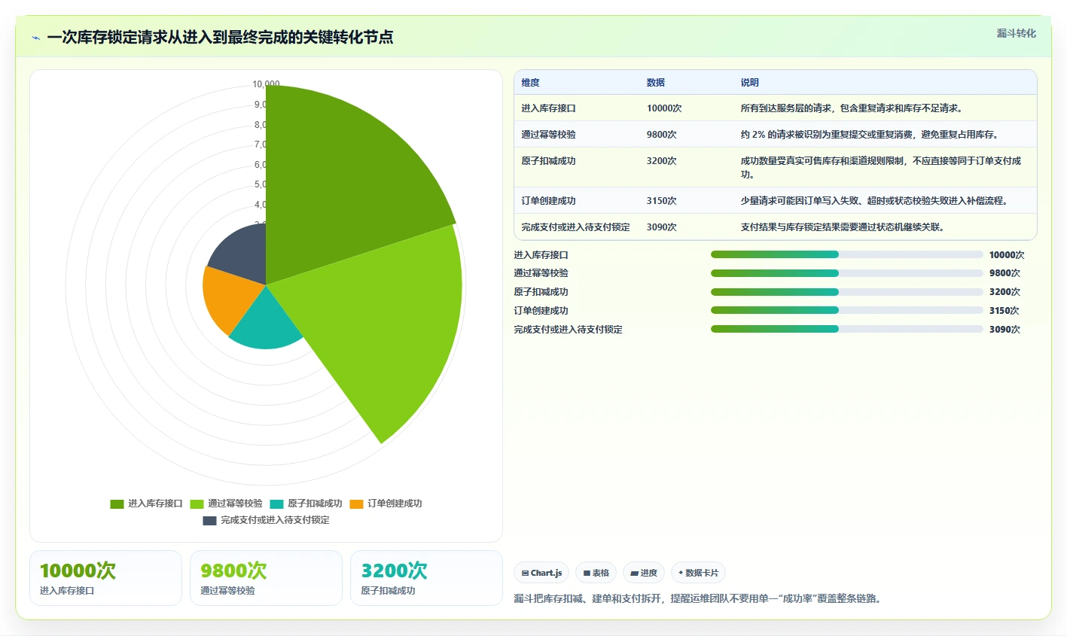Select the 进入库存接口 table row label
The height and width of the screenshot is (636, 1067).
click(548, 108)
